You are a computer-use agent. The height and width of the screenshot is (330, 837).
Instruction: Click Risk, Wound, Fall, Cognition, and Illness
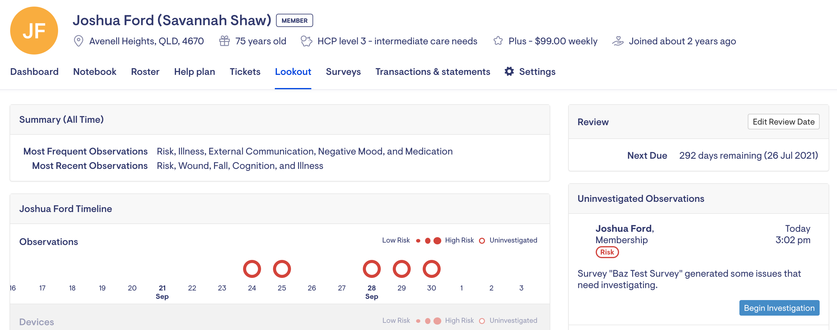pyautogui.click(x=240, y=166)
